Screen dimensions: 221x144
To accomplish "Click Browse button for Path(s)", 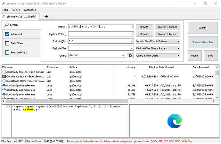I will point(144,27).
